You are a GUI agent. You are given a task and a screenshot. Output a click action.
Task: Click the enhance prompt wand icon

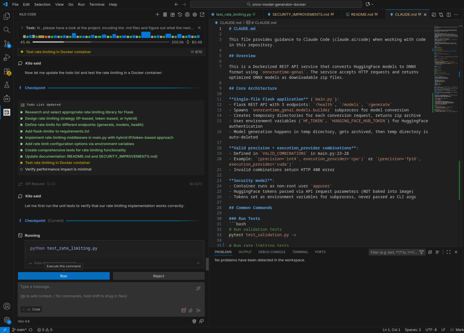[198, 288]
